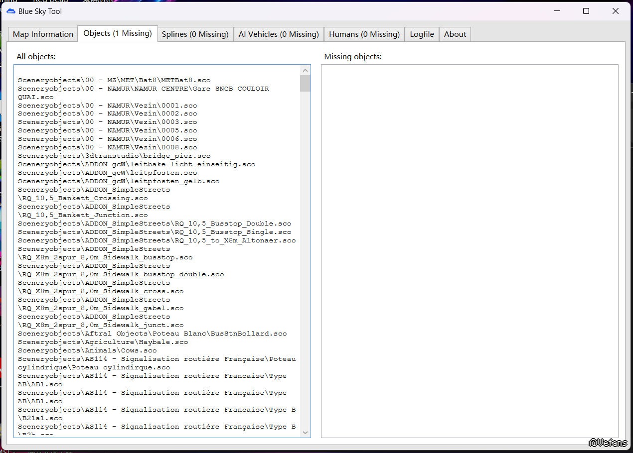Click scroll up arrow in All objects list
This screenshot has height=453, width=633.
[x=306, y=70]
